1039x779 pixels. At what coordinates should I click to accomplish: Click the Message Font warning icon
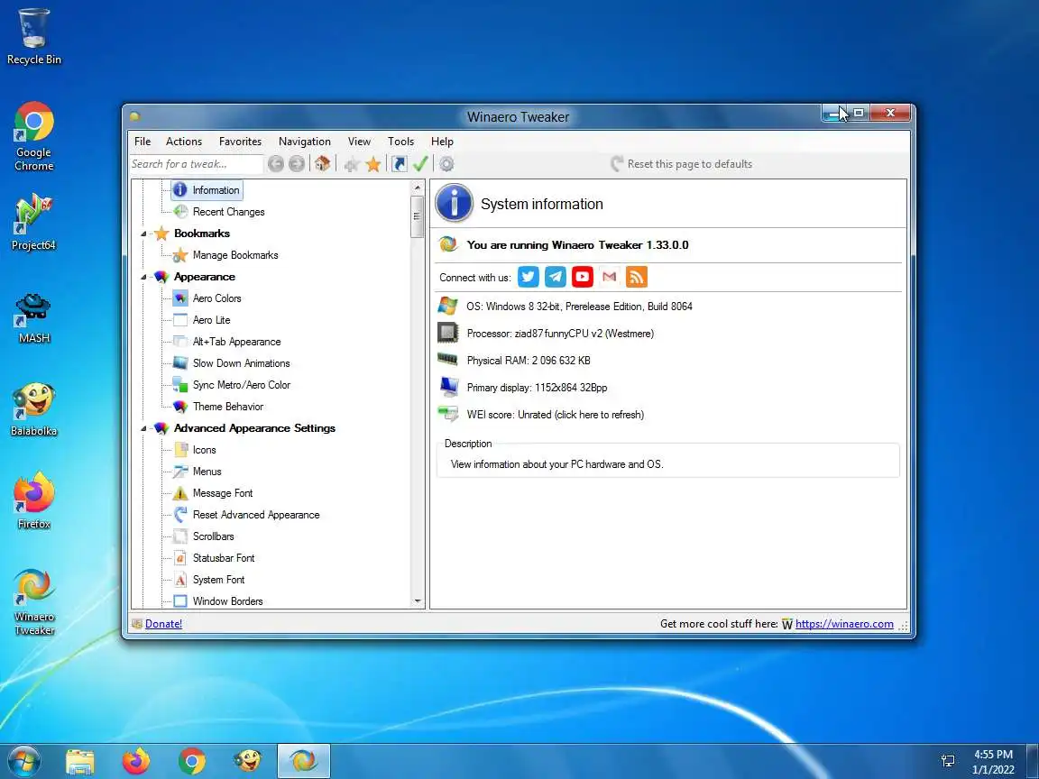(180, 493)
